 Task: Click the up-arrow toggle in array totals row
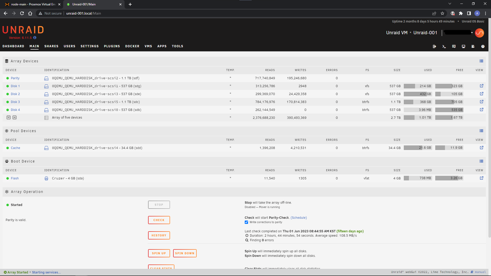15,118
